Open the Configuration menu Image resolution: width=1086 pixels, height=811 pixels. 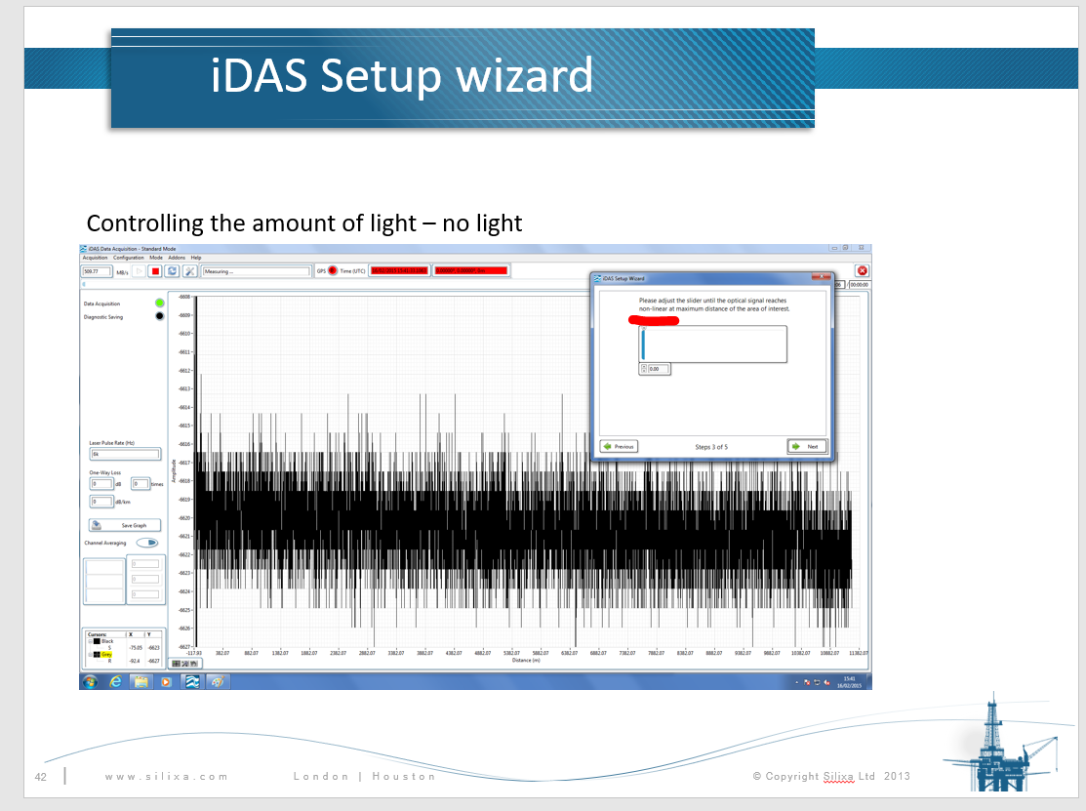point(129,258)
